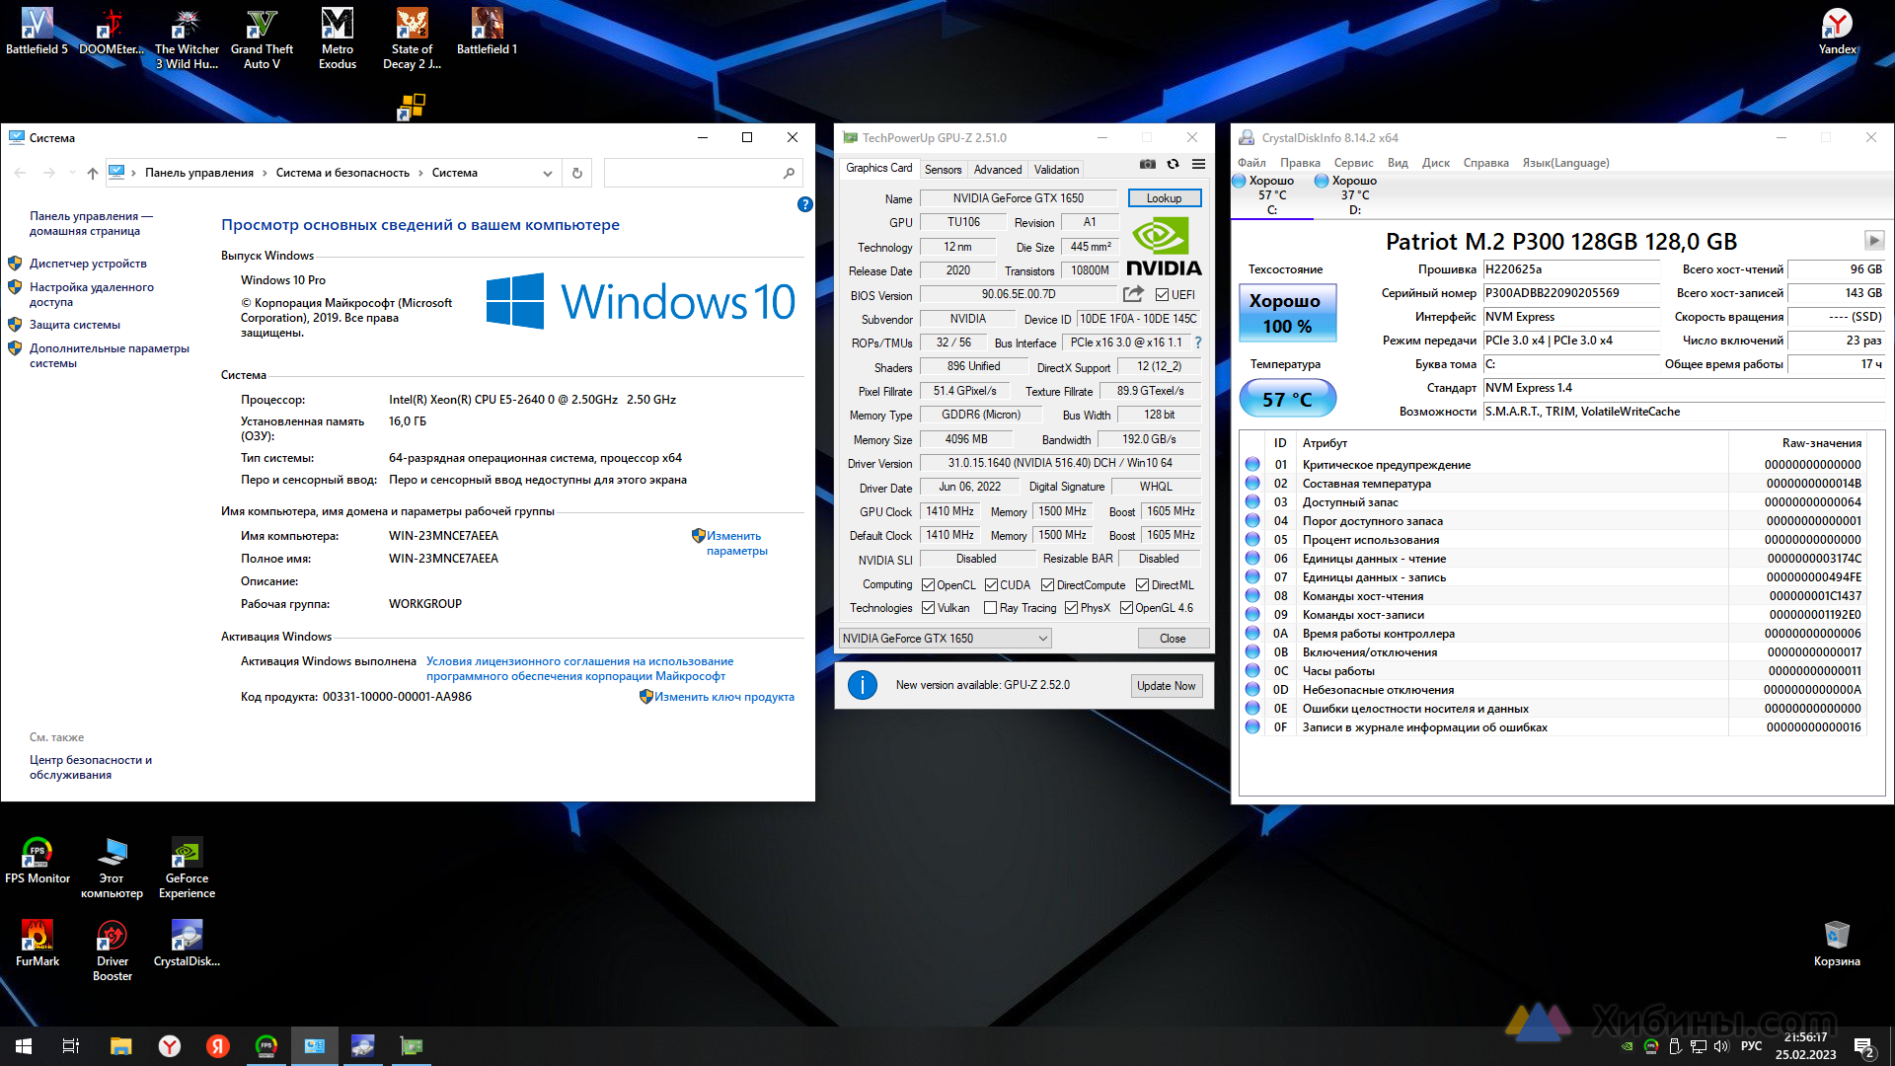Click GPU-Z screenshot camera icon
The width and height of the screenshot is (1895, 1066).
tap(1148, 164)
